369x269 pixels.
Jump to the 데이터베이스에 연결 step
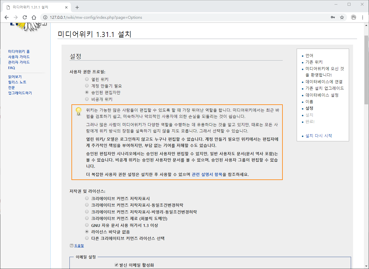324,82
